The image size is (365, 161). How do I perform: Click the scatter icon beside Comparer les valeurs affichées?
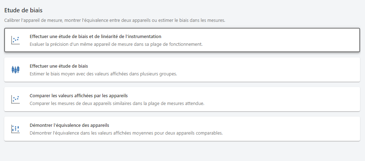(15, 99)
